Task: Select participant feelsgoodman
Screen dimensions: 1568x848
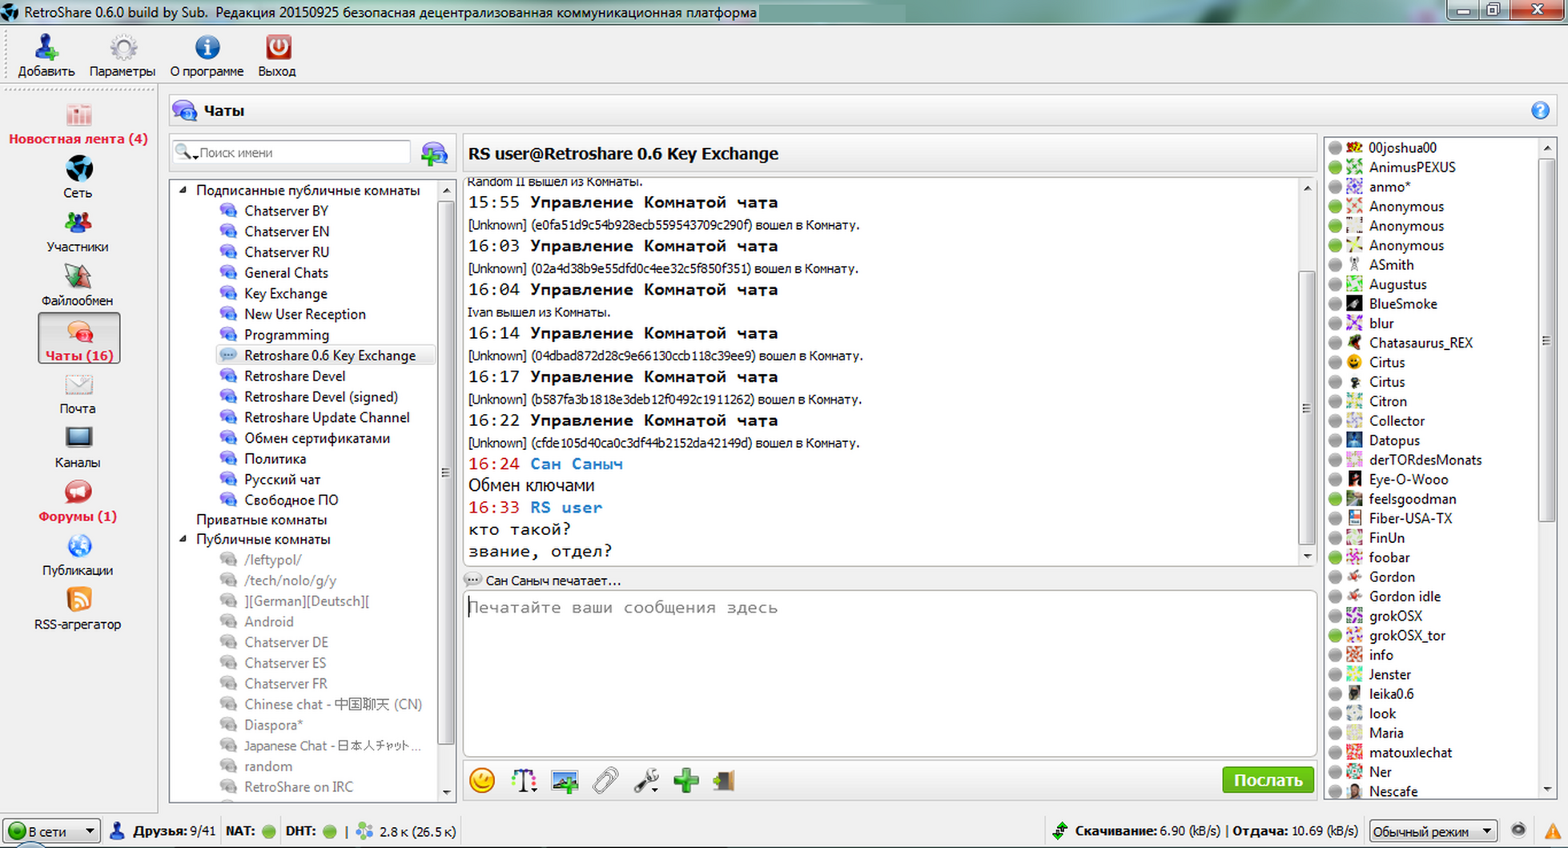Action: pyautogui.click(x=1412, y=499)
